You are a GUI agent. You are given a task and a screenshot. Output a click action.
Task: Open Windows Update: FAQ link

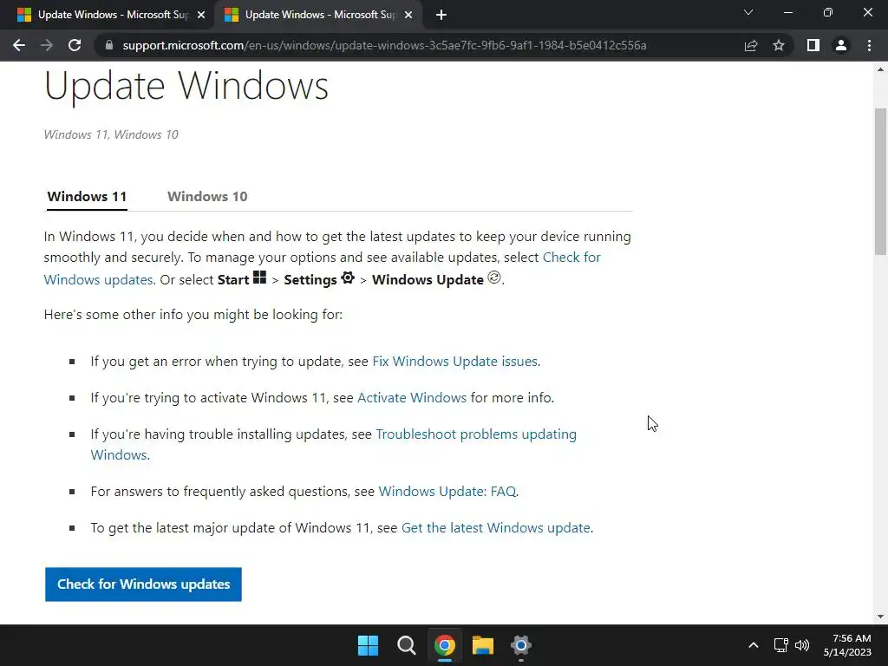[447, 491]
